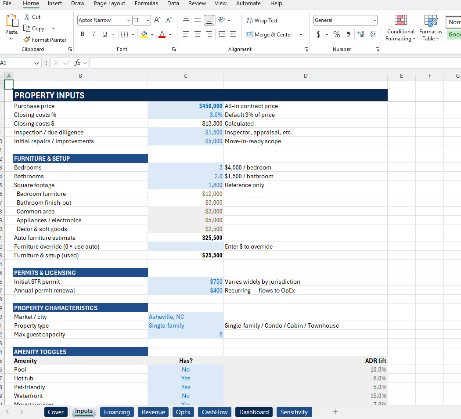Screen dimensions: 461x419
Task: Open the font size 11 dropdown
Action: [148, 20]
